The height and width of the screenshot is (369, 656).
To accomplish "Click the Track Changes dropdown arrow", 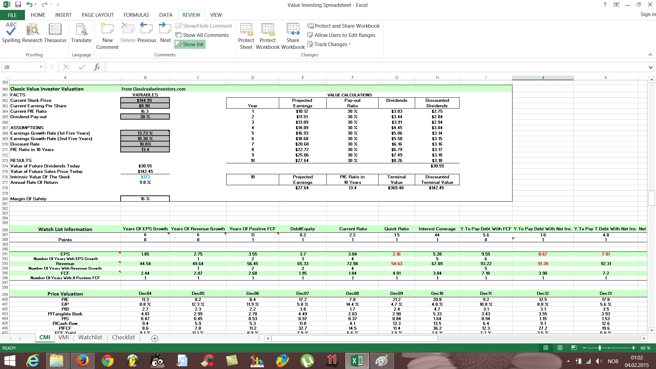I will pyautogui.click(x=350, y=44).
